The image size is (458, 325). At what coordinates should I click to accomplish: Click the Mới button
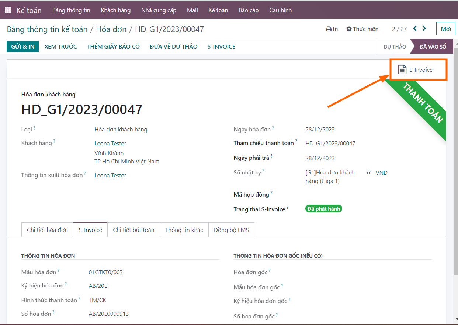[x=446, y=29]
